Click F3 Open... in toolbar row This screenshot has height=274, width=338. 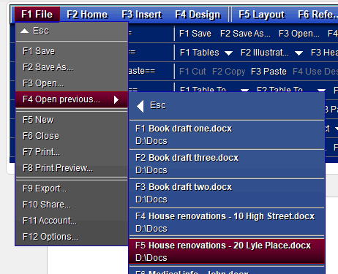299,34
